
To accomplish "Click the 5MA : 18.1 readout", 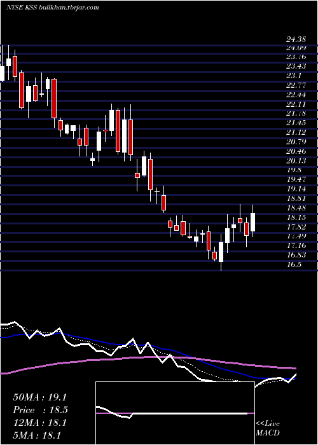I will coord(37,435).
